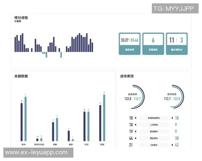Click the 进攻表现 section heading
The width and height of the screenshot is (202, 161).
[x=127, y=76]
